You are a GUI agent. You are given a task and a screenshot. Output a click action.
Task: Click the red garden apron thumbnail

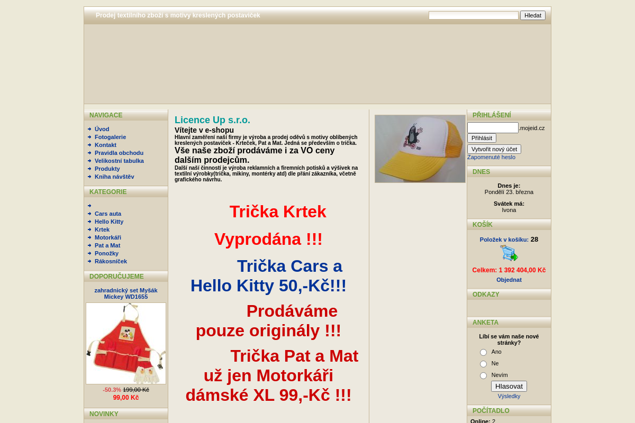[126, 343]
